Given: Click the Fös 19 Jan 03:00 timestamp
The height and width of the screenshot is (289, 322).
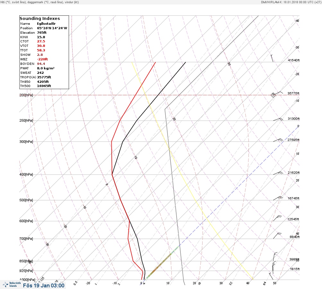Looking at the screenshot, I should click(x=44, y=285).
